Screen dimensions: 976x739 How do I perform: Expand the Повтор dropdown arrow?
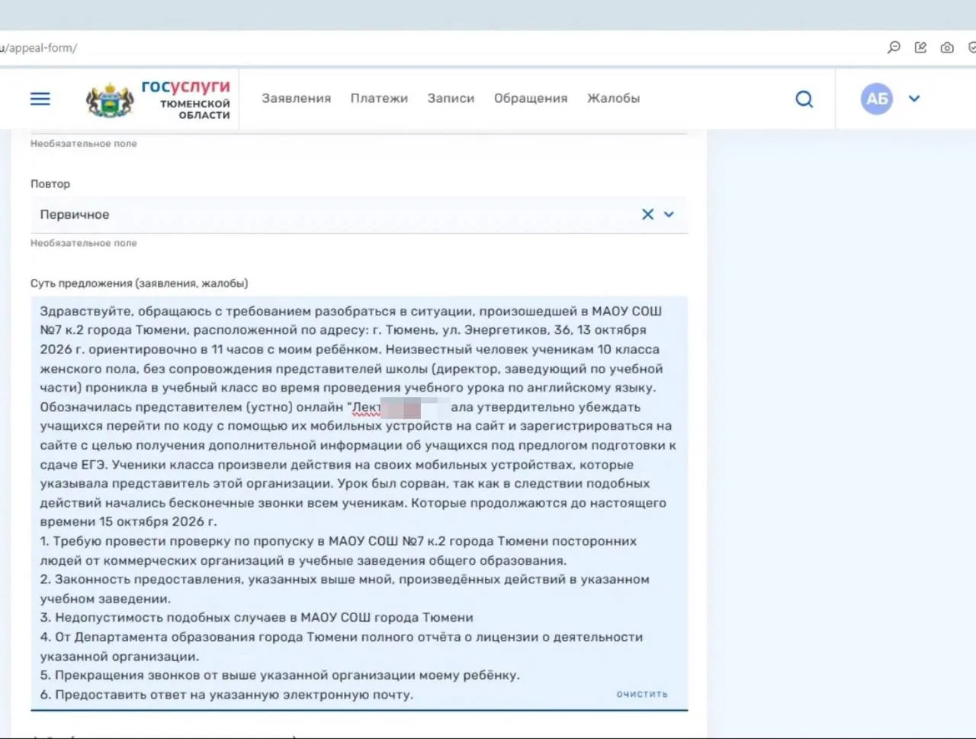[669, 215]
